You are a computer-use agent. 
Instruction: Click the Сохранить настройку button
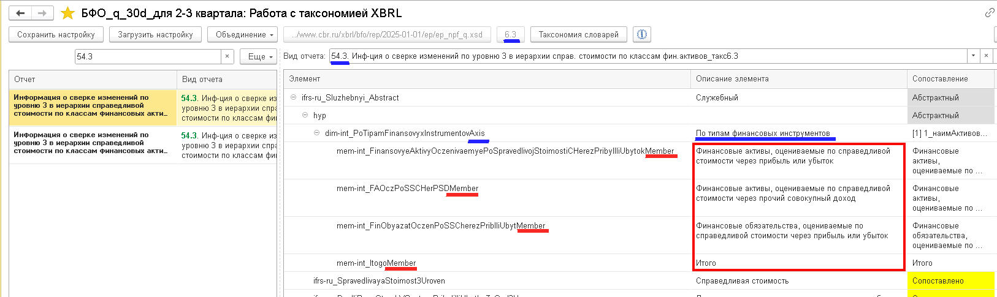coord(56,35)
